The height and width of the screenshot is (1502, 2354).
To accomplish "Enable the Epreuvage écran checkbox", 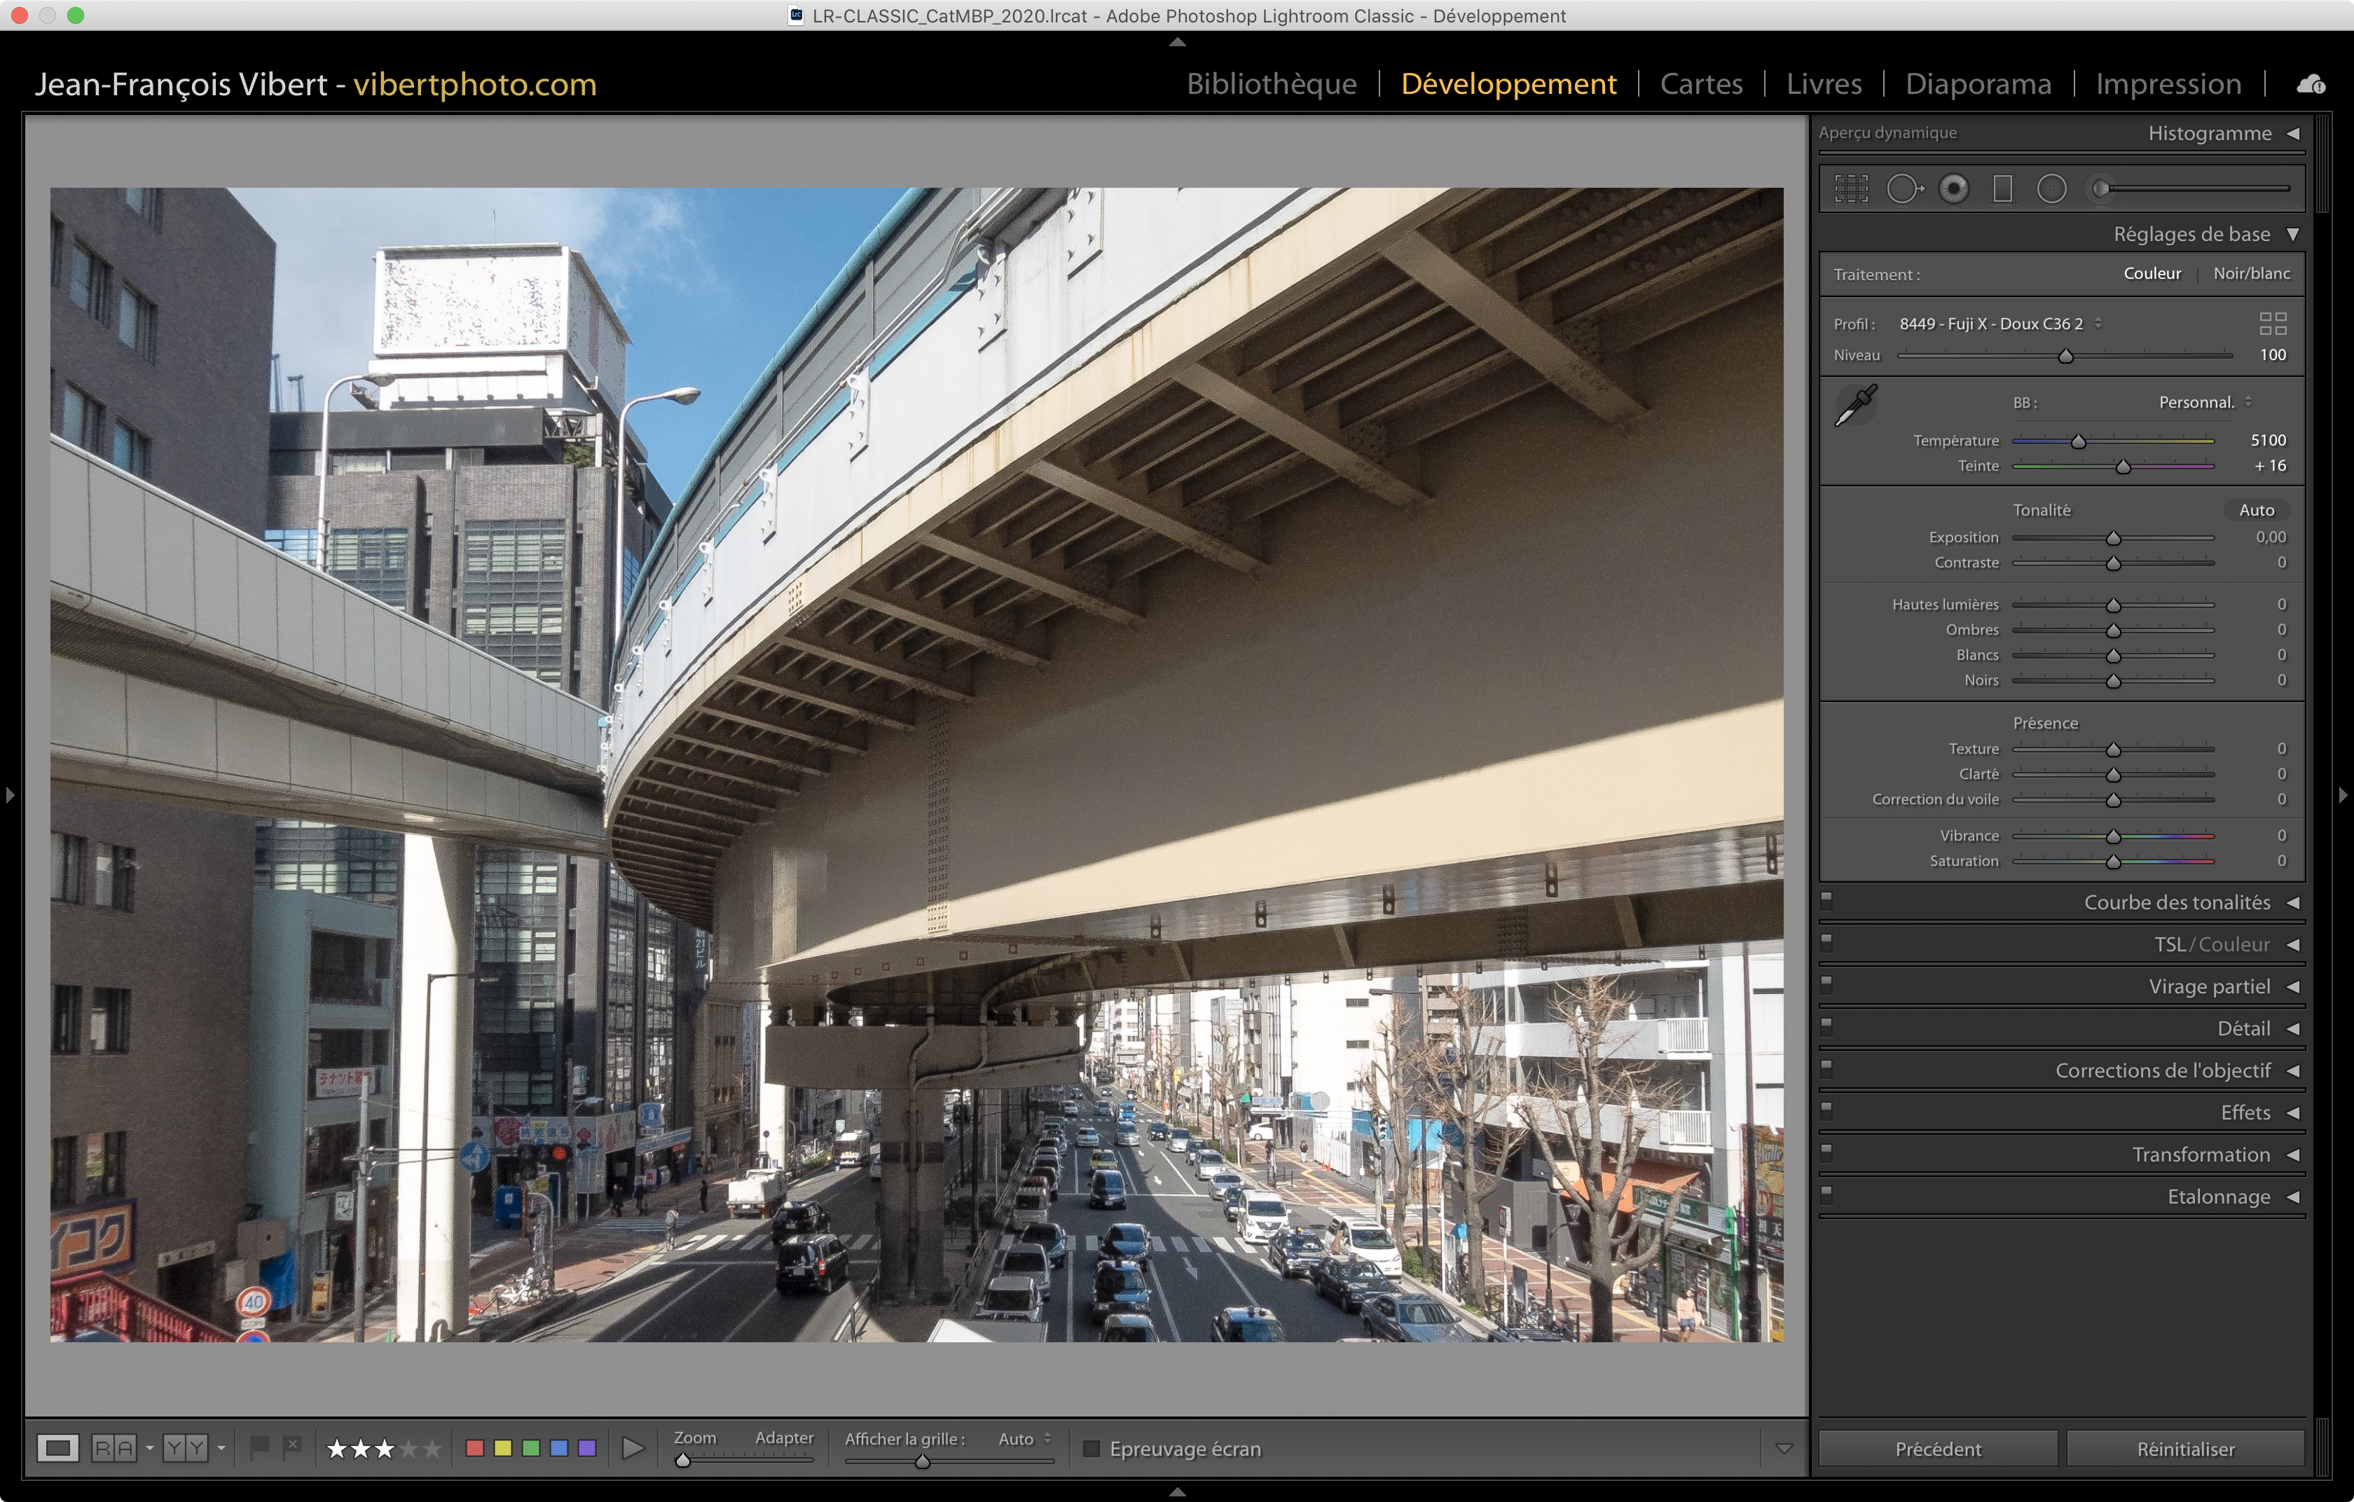I will pos(1092,1448).
